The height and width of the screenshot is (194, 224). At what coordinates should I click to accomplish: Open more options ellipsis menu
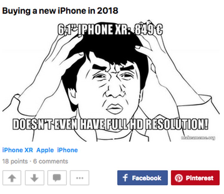click(x=79, y=178)
